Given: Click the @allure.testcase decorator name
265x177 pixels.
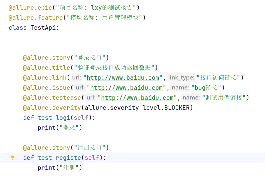Looking at the screenshot, I should (52, 98).
